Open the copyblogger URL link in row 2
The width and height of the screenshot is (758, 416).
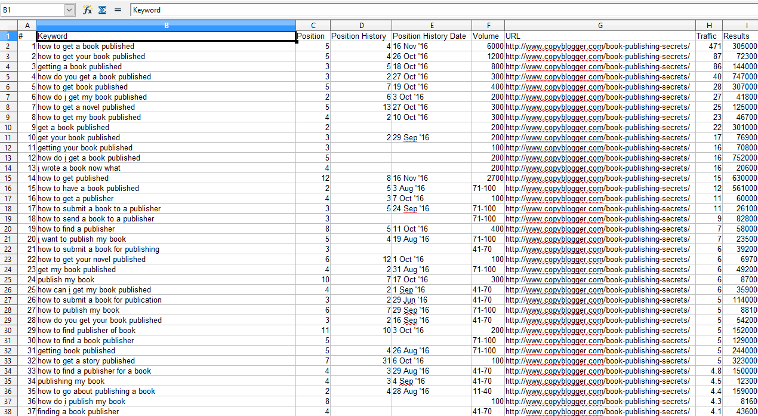tap(597, 47)
